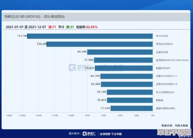The width and height of the screenshot is (193, 138).
Task: Click the 20% axis tick label
Action: pos(136,116)
